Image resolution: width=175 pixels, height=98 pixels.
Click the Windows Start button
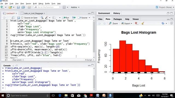pos(2,96)
